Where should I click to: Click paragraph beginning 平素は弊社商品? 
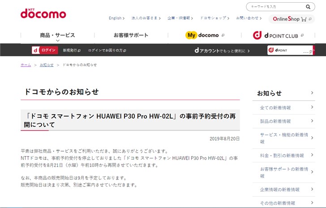tap(94, 151)
